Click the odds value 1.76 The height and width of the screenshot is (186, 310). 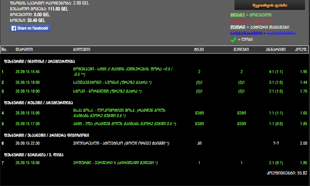[x=303, y=91]
